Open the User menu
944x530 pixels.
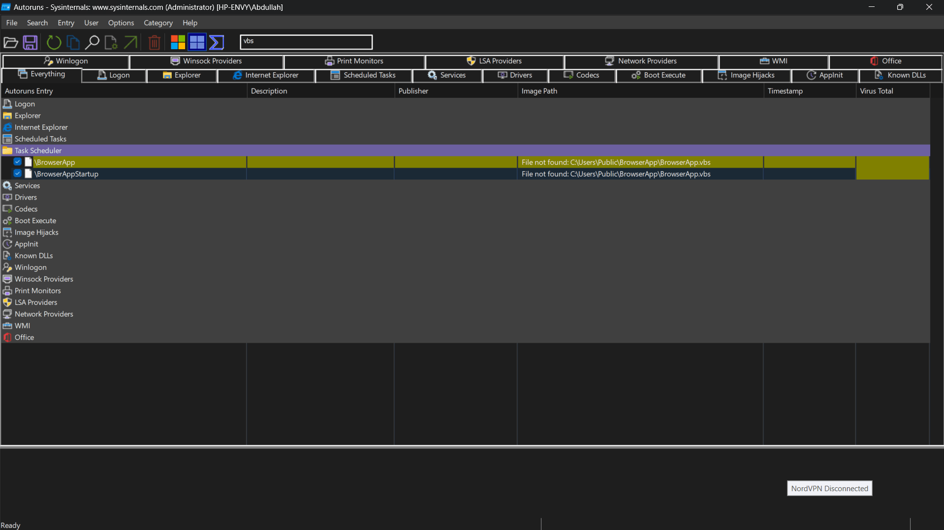click(x=91, y=23)
